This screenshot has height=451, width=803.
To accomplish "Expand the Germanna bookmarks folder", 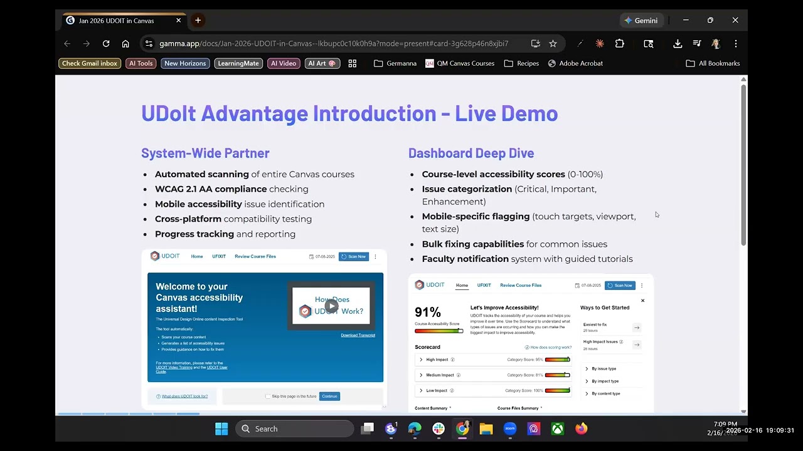I will coord(395,63).
